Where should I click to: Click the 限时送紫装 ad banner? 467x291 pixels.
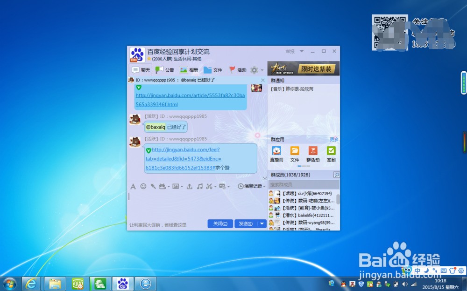click(304, 68)
